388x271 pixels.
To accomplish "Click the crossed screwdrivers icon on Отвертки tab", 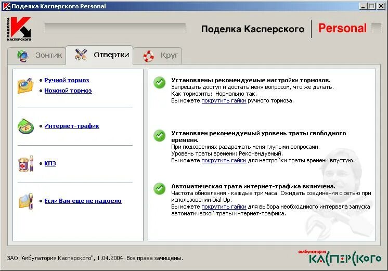I will [81, 55].
